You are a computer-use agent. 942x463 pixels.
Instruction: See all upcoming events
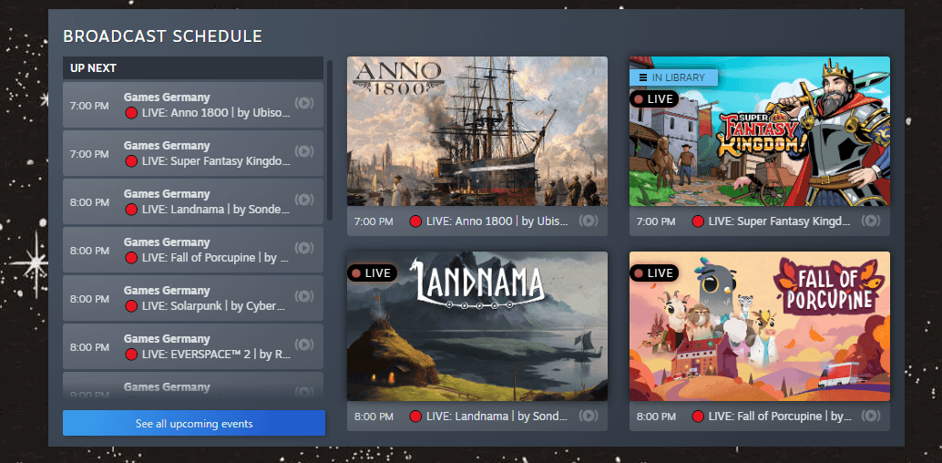[194, 423]
